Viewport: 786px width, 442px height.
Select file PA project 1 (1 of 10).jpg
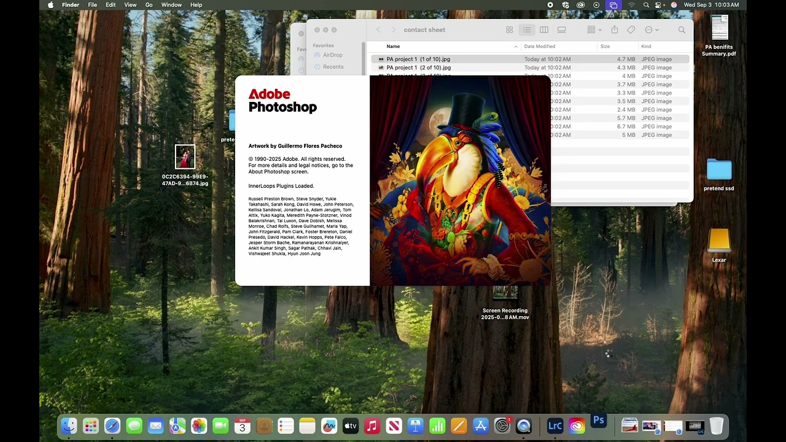[x=529, y=60]
